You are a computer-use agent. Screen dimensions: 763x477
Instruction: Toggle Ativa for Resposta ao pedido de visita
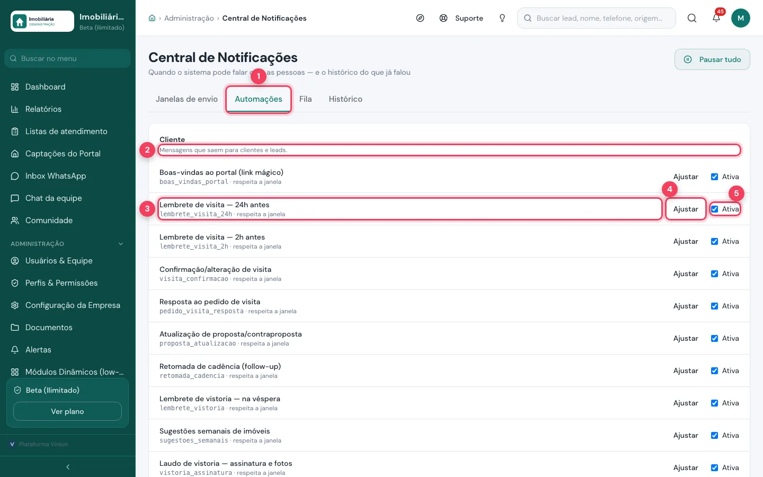click(714, 306)
